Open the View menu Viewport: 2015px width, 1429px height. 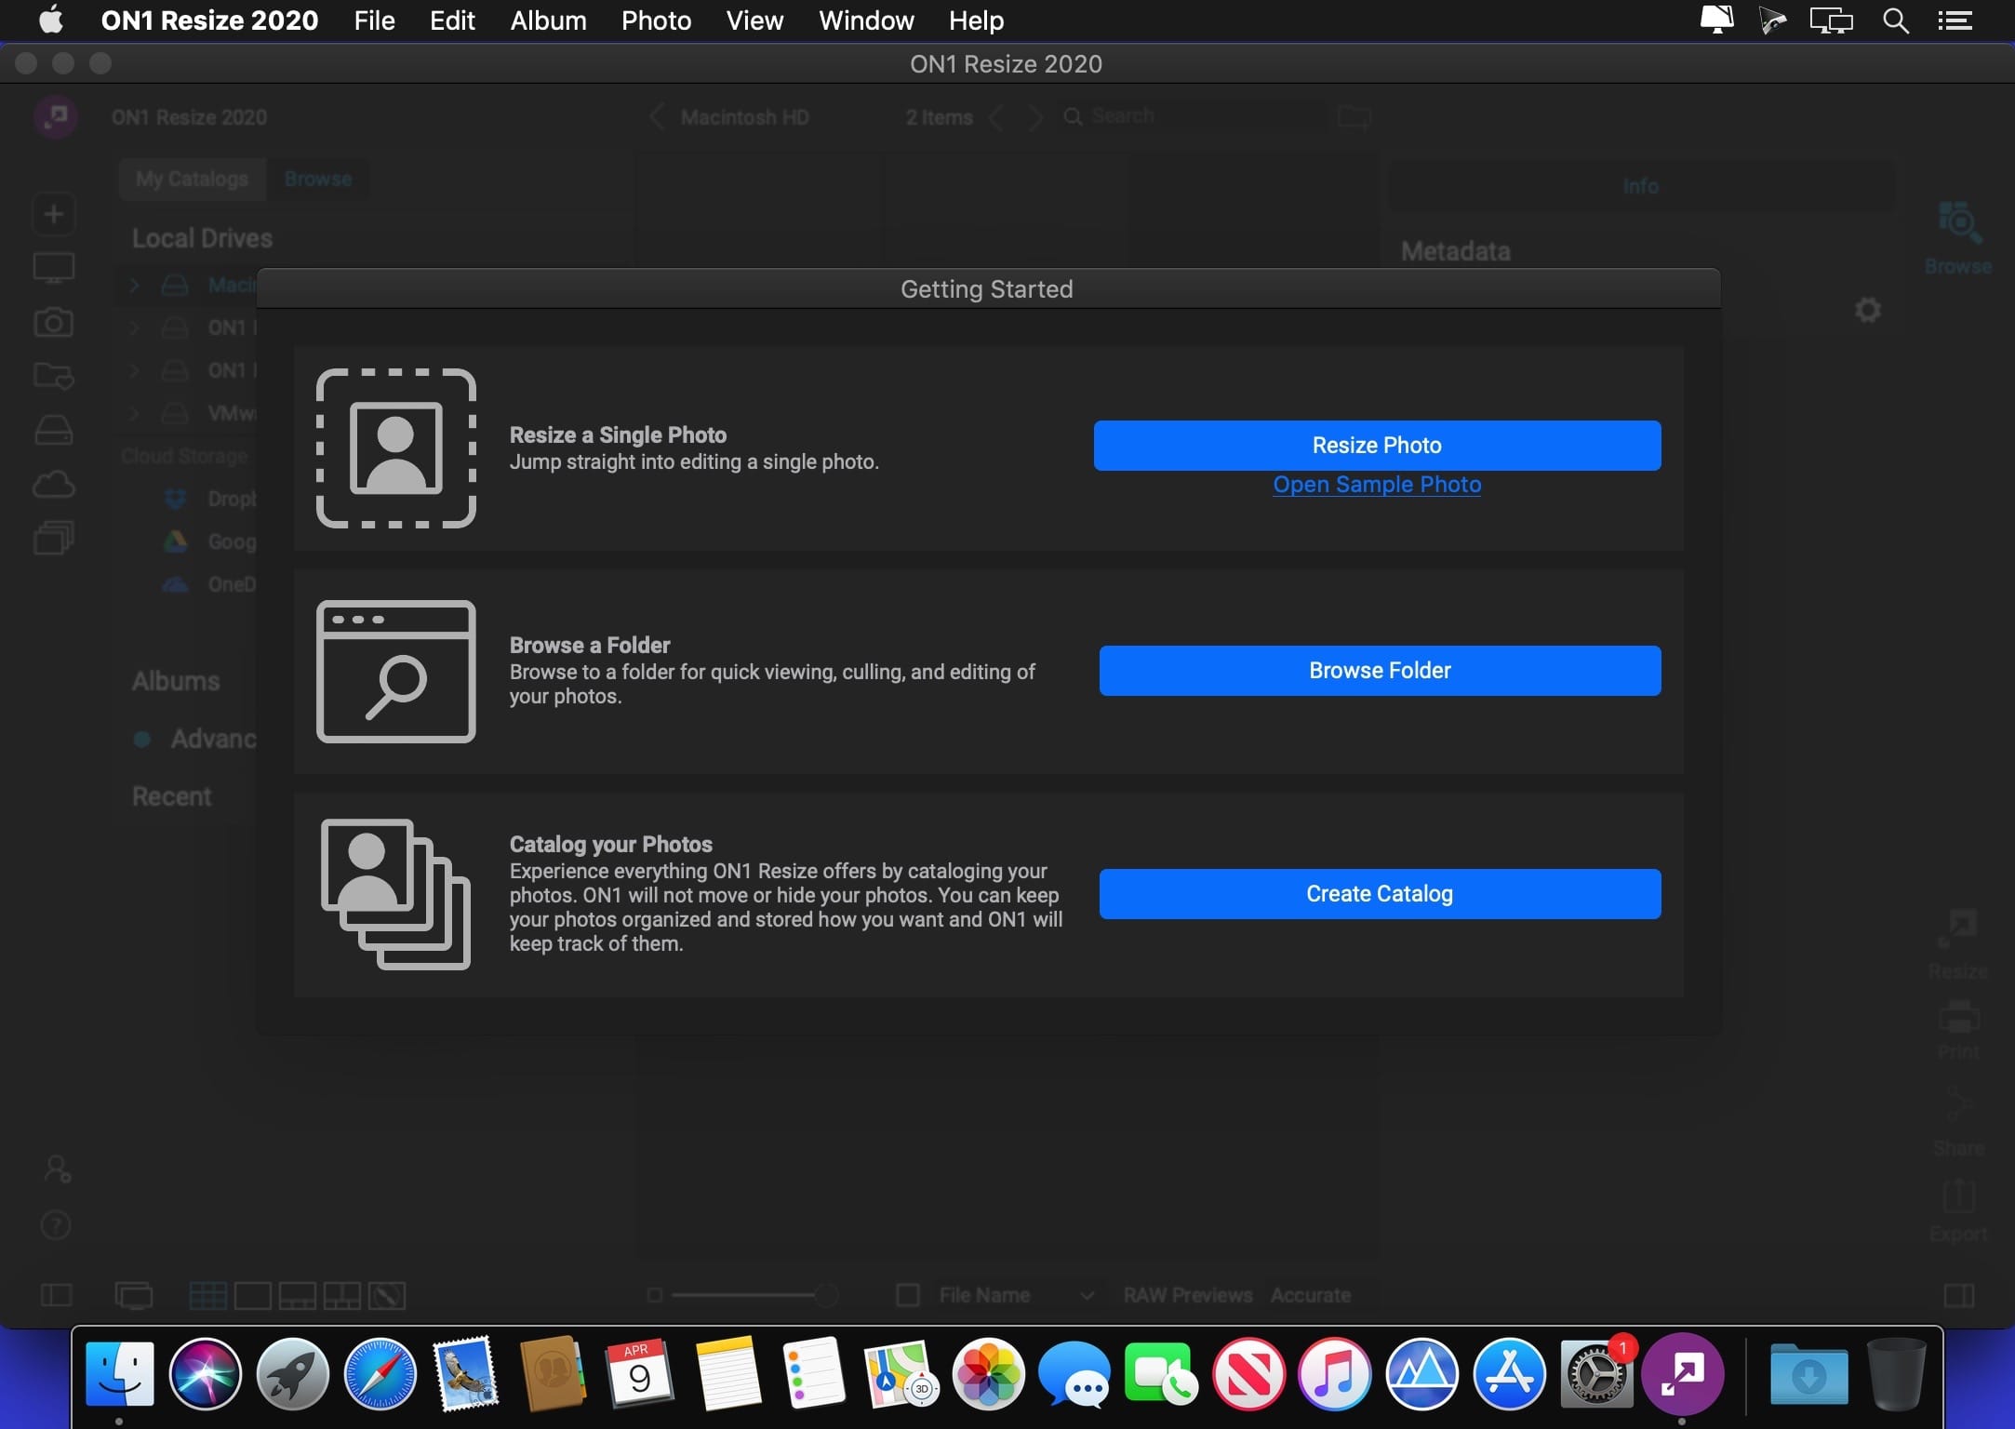tap(754, 20)
